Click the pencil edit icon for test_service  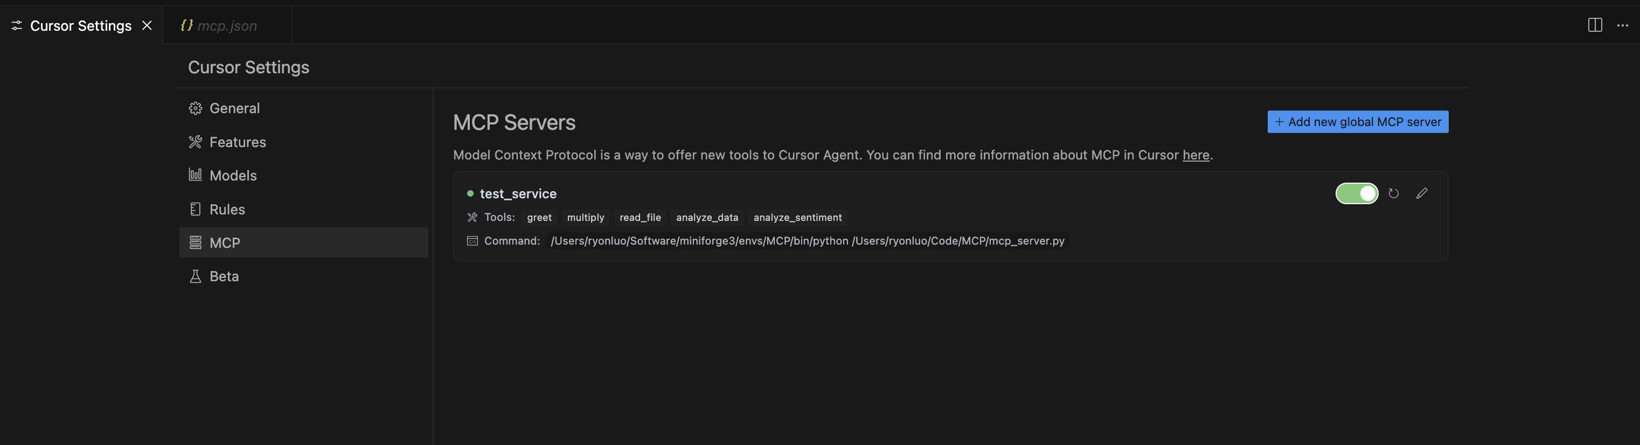pyautogui.click(x=1421, y=193)
